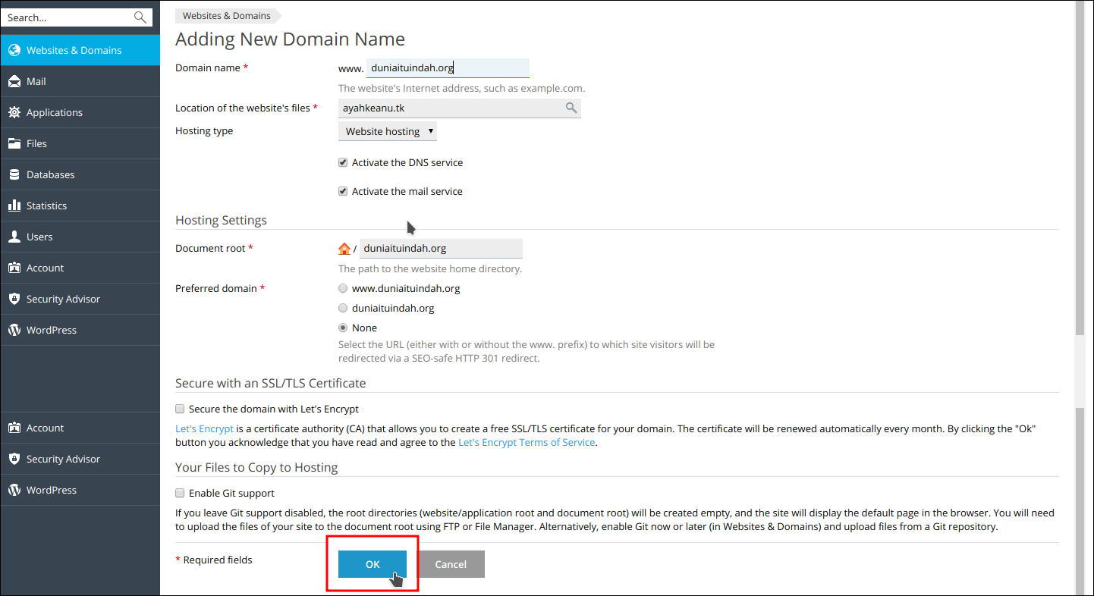The height and width of the screenshot is (596, 1094).
Task: Open Let's Encrypt Terms of Service link
Action: click(x=527, y=442)
